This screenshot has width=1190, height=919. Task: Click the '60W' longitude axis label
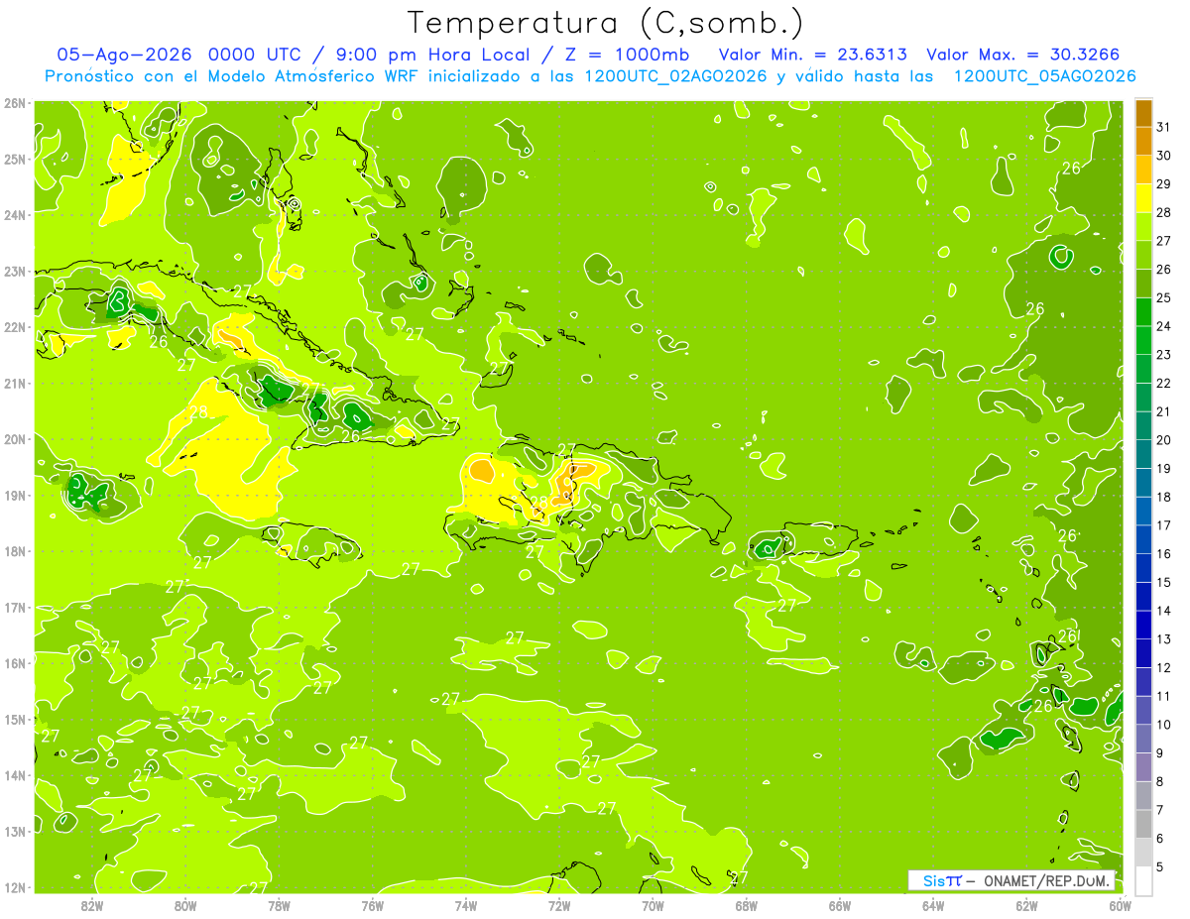pyautogui.click(x=1119, y=905)
